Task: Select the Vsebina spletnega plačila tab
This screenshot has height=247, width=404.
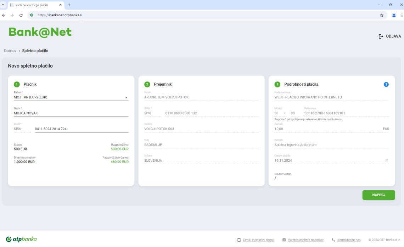Action: 34,5
